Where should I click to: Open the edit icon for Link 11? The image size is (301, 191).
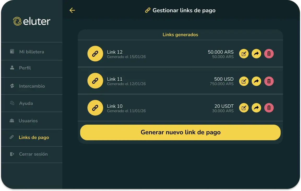(x=244, y=81)
